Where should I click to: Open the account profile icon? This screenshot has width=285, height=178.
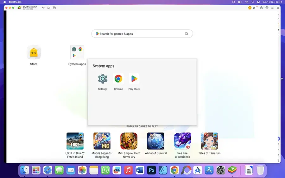(261, 8)
